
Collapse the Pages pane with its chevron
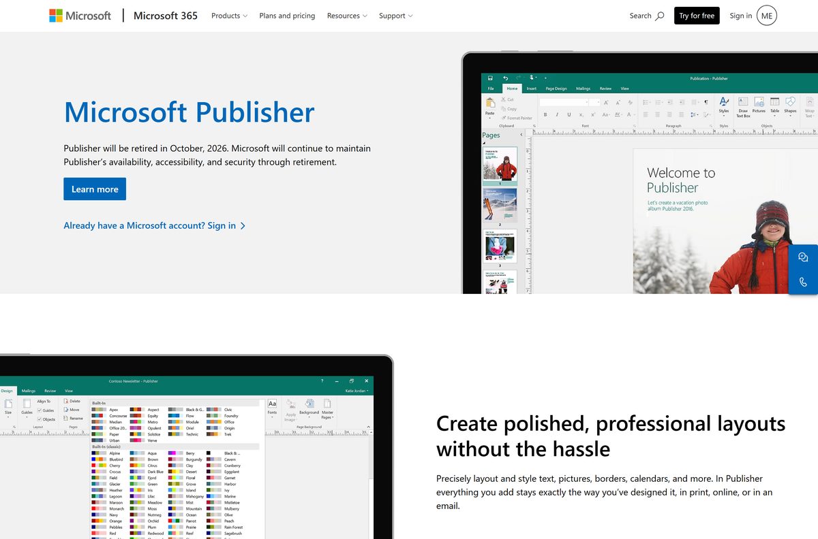coord(521,135)
